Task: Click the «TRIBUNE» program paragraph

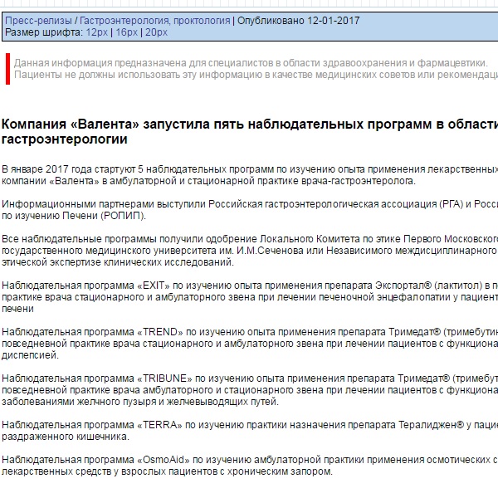Action: 250,390
